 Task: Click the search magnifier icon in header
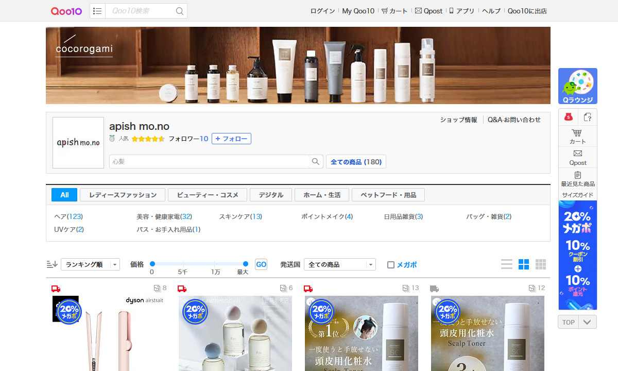(179, 11)
